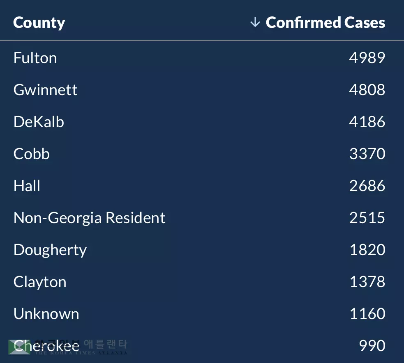404x363 pixels.
Task: Select the Unknown row label
Action: [x=46, y=314]
